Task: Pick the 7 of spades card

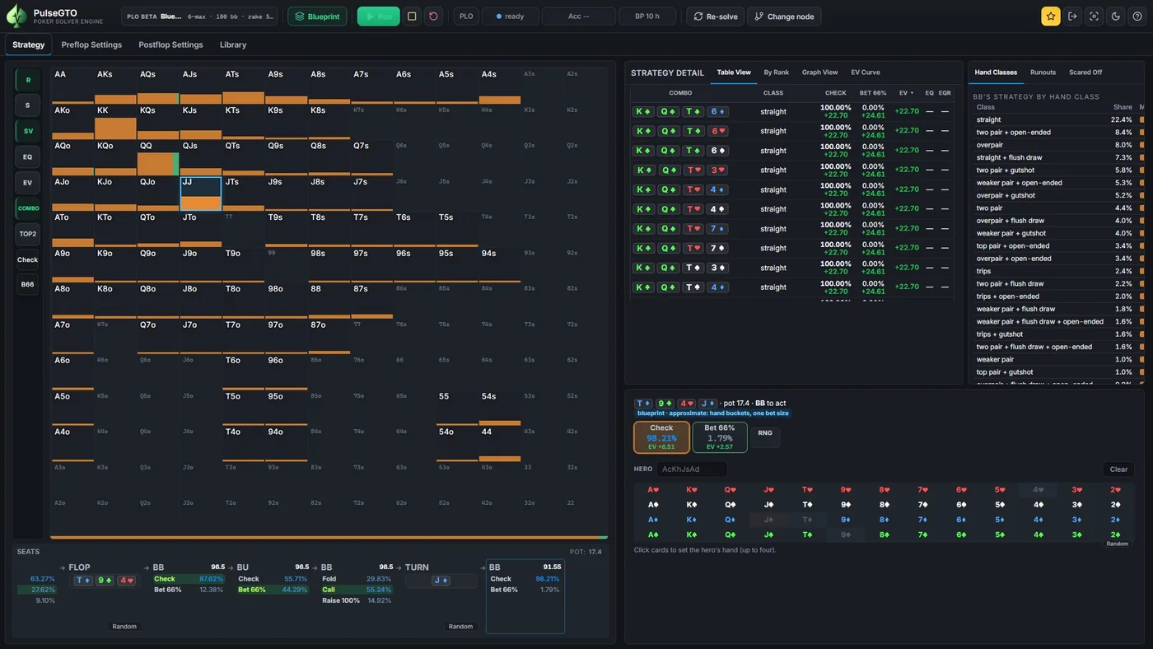Action: coord(923,505)
